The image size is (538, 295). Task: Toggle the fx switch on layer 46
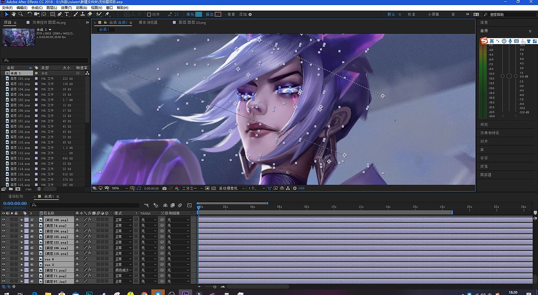90,270
